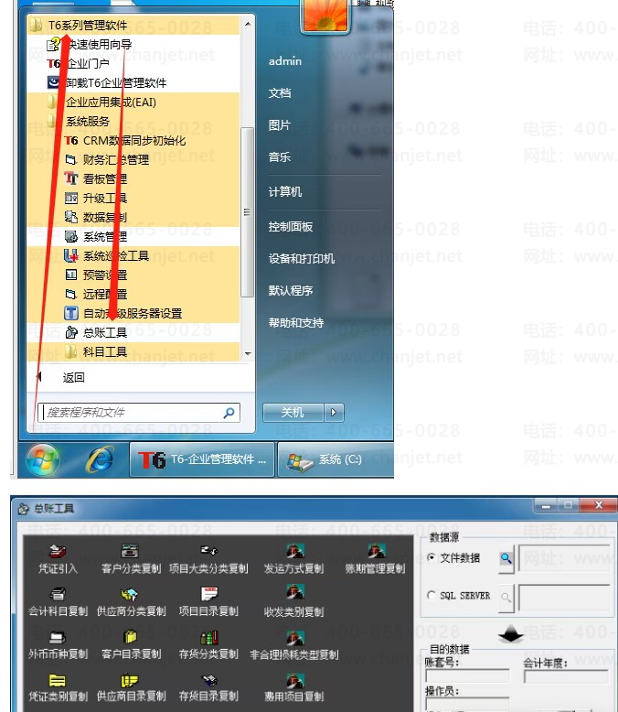Image resolution: width=618 pixels, height=712 pixels.
Task: Click 账套号 input field
Action: 467,676
